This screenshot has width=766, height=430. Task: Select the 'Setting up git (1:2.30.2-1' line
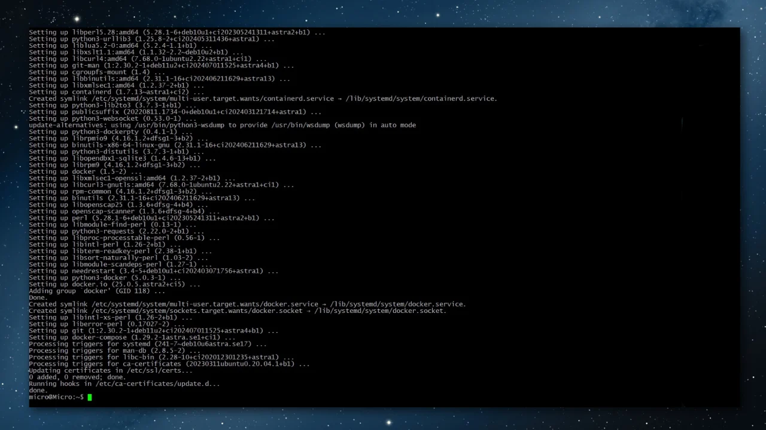pyautogui.click(x=154, y=330)
